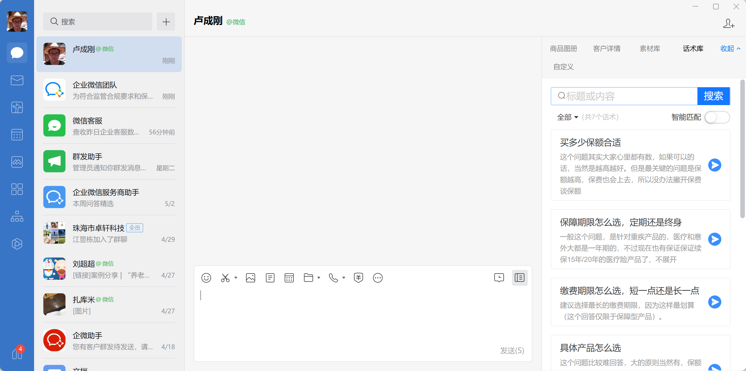Open more options ellipsis icon in toolbar
The width and height of the screenshot is (746, 371).
378,278
